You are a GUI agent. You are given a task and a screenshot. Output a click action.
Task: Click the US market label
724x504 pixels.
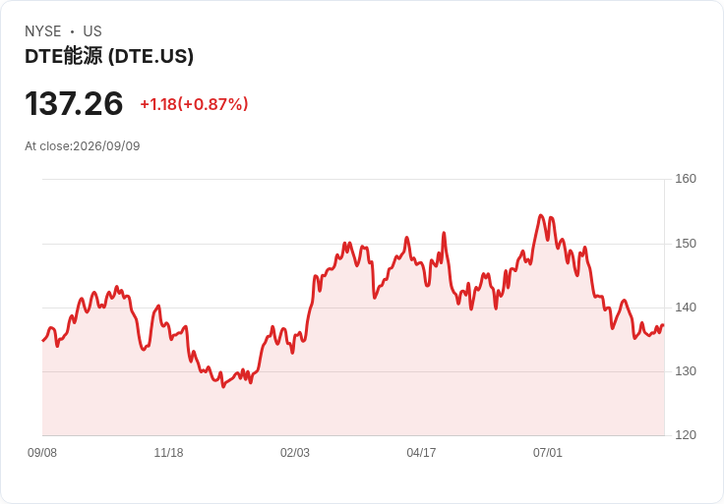click(92, 31)
